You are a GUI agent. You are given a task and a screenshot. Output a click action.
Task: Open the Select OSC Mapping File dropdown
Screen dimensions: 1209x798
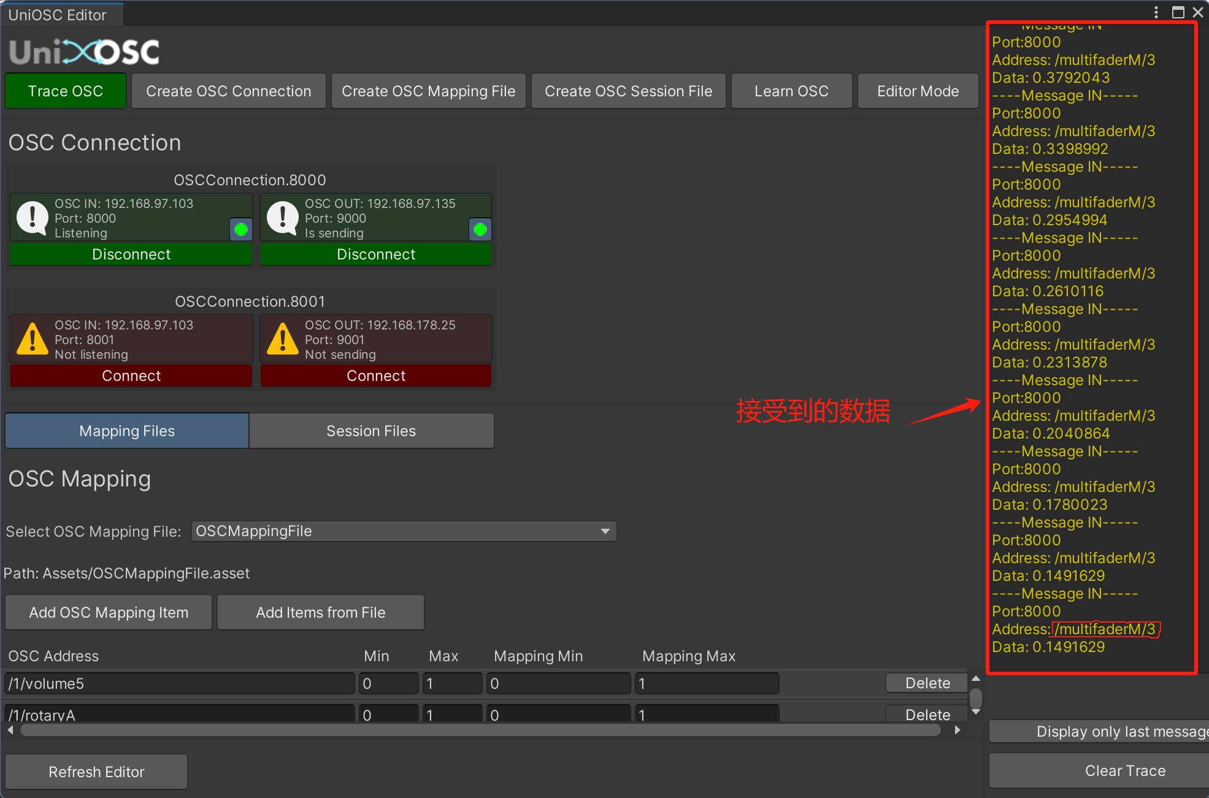pyautogui.click(x=404, y=531)
